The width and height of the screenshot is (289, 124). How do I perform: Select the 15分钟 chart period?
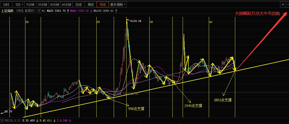pos(42,4)
